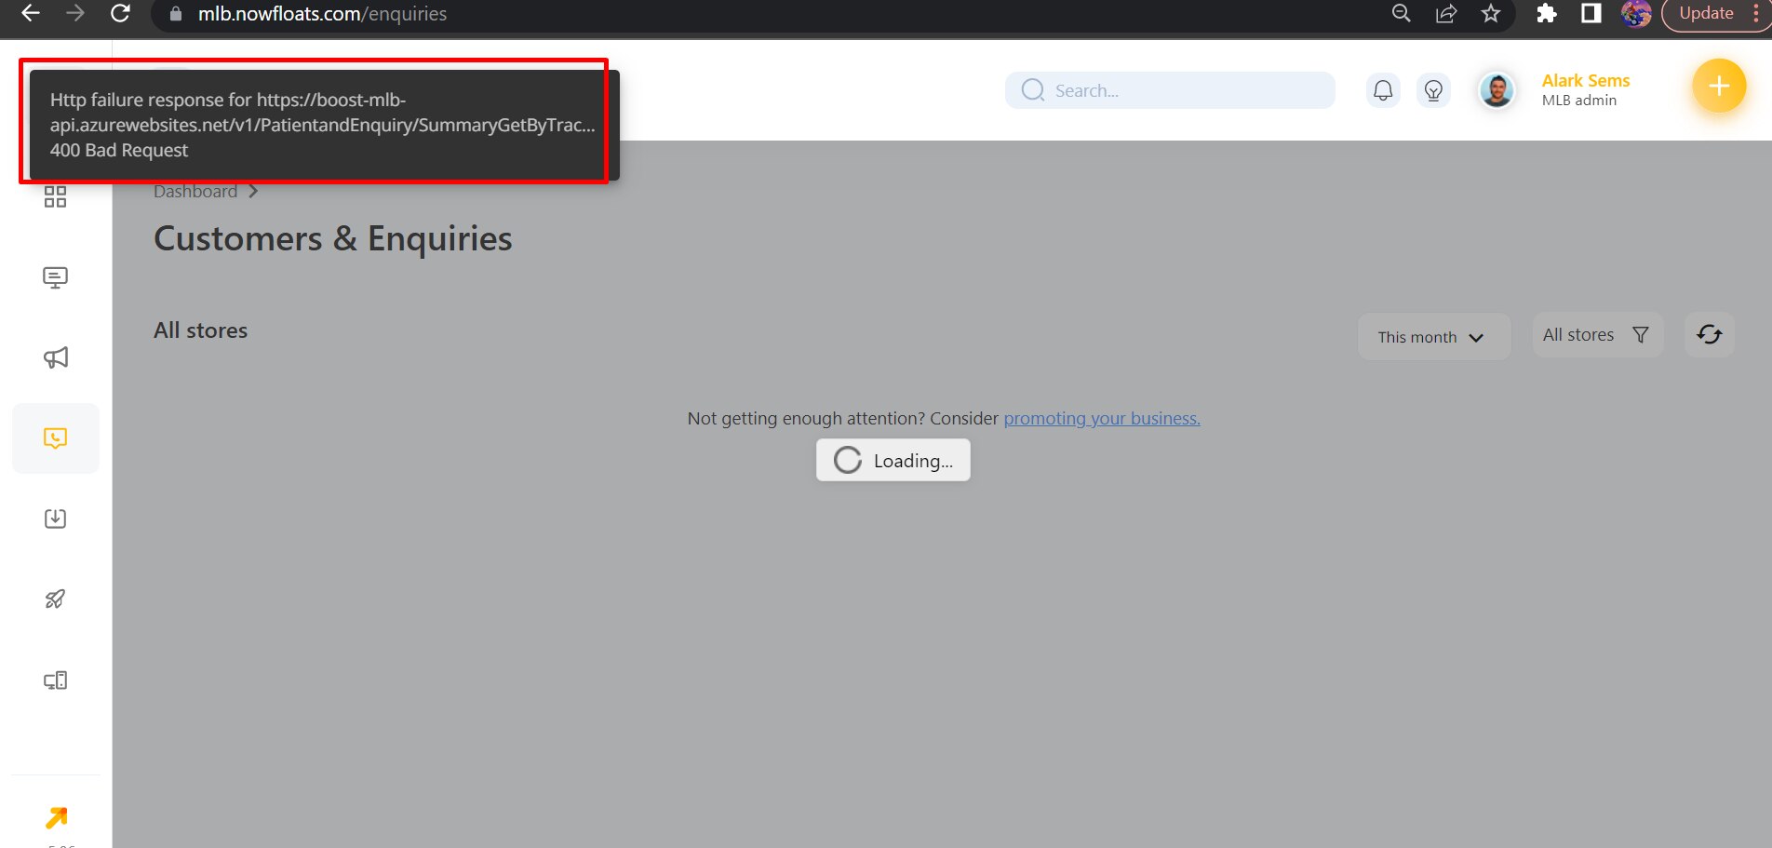Open the rocket icon in the sidebar

[55, 599]
